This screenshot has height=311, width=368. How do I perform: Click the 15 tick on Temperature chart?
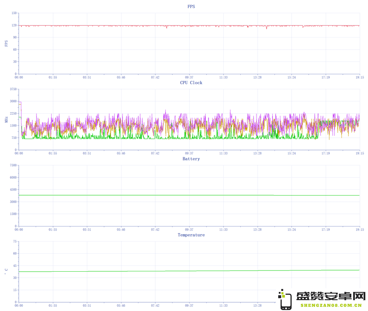pyautogui.click(x=15, y=290)
